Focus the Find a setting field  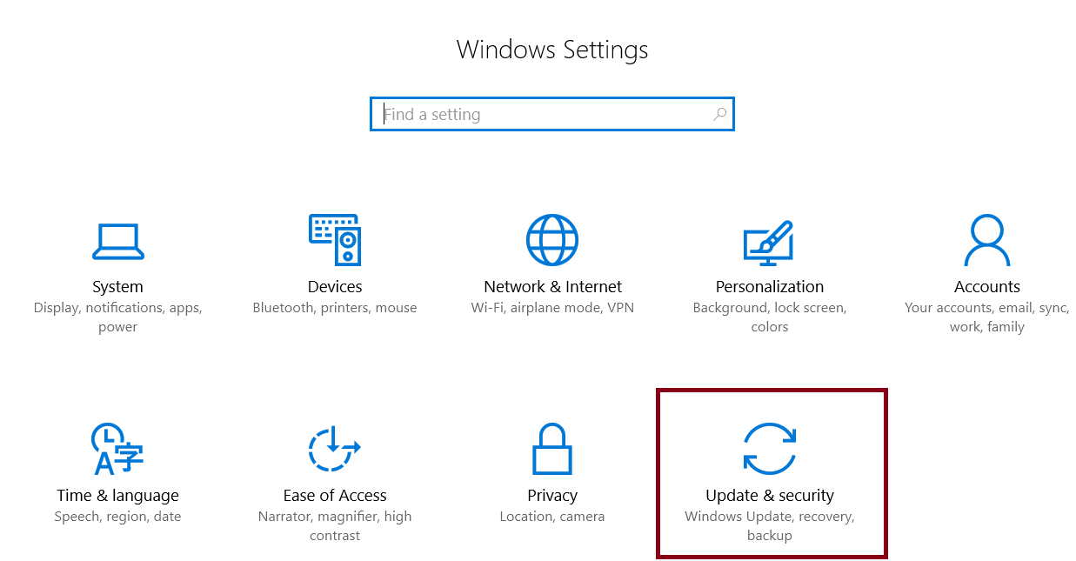tap(552, 114)
